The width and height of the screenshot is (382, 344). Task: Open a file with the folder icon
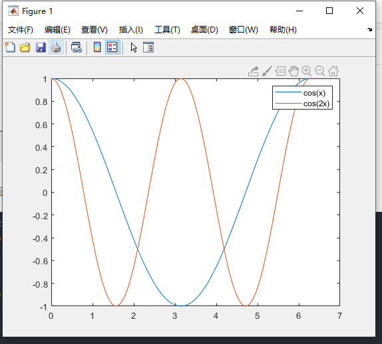click(x=25, y=47)
